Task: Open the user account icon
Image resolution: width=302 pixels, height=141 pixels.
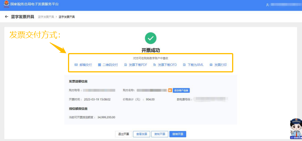Action: pos(267,5)
